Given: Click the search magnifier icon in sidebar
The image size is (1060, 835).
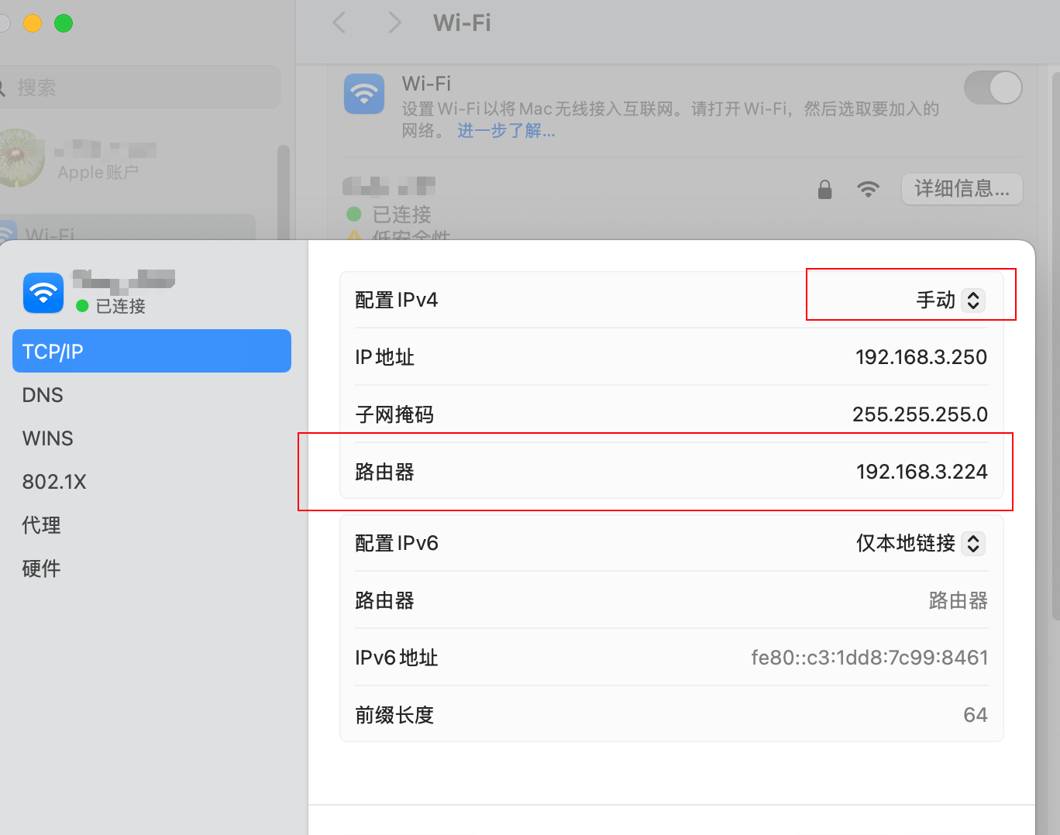Looking at the screenshot, I should click(x=3, y=87).
